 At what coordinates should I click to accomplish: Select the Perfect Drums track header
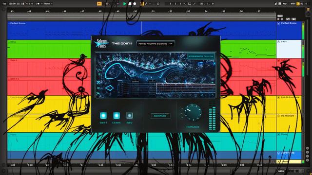pos(289,30)
